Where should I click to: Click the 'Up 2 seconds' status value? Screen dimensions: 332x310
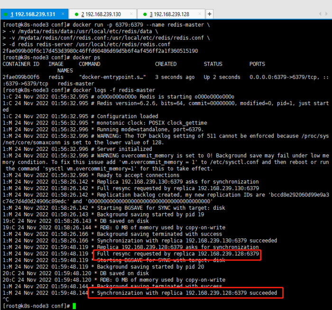click(222, 77)
